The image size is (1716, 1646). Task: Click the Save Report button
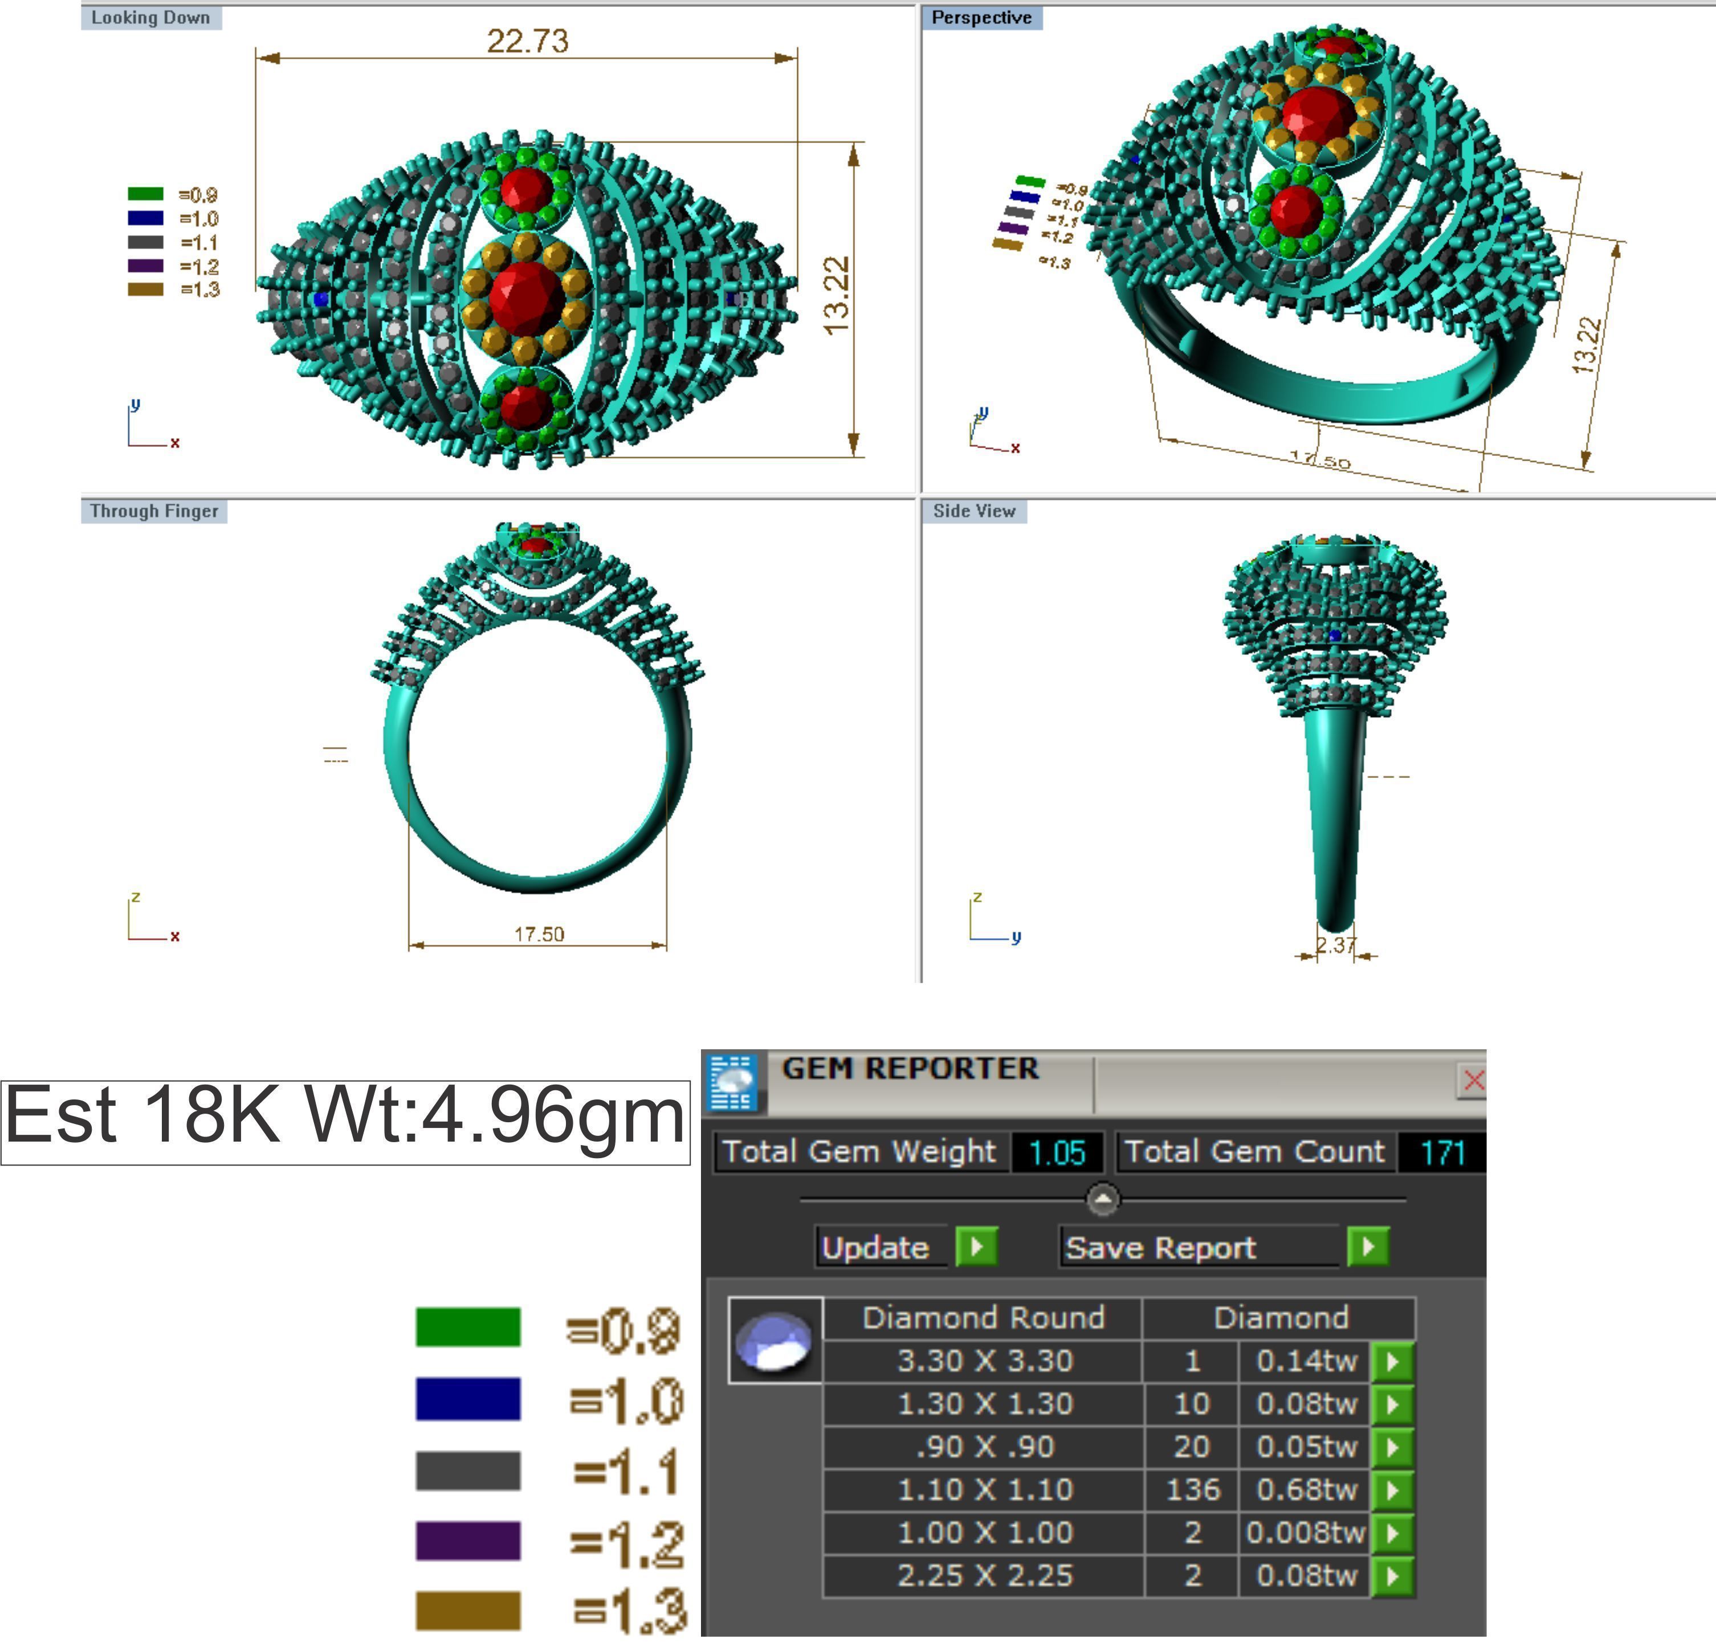coord(1200,1247)
